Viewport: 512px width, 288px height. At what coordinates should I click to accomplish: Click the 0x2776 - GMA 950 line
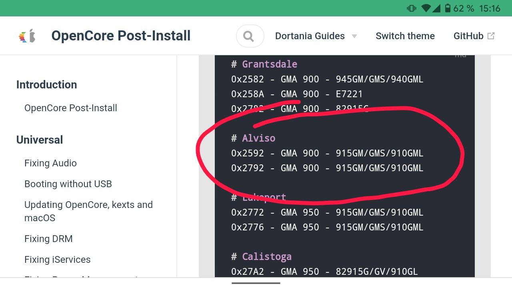pos(327,227)
